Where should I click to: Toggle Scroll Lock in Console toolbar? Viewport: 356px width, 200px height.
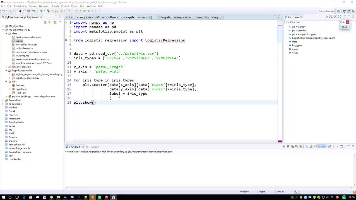click(x=311, y=146)
